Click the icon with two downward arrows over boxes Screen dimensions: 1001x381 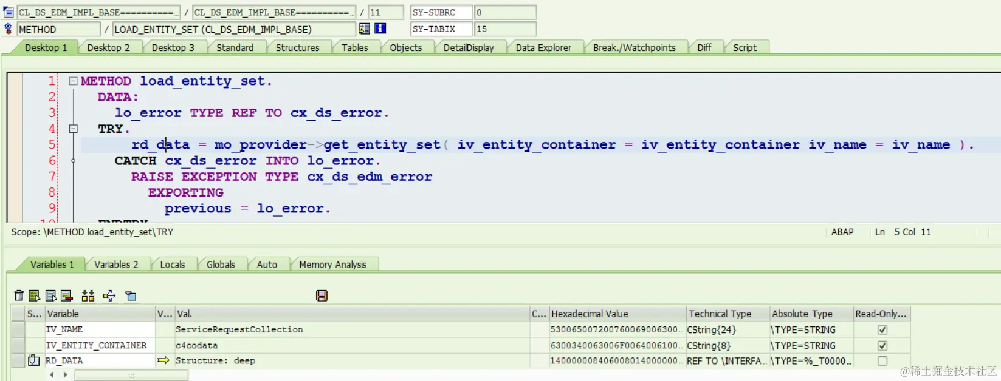click(88, 295)
